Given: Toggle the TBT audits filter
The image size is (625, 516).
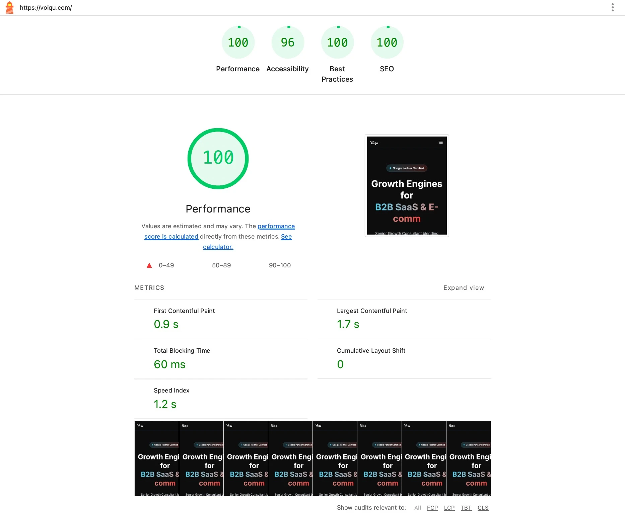Looking at the screenshot, I should [466, 508].
